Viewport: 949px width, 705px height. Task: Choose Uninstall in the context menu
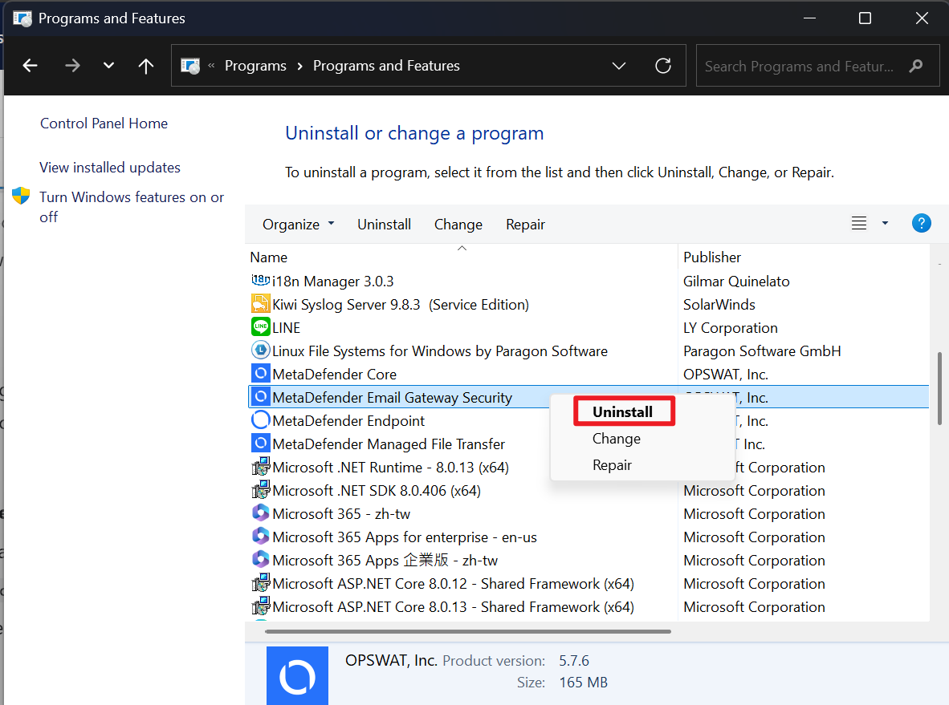[x=623, y=411]
